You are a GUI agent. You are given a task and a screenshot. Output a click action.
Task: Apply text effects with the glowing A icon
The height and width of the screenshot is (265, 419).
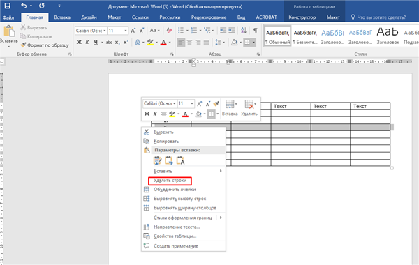pyautogui.click(x=138, y=42)
